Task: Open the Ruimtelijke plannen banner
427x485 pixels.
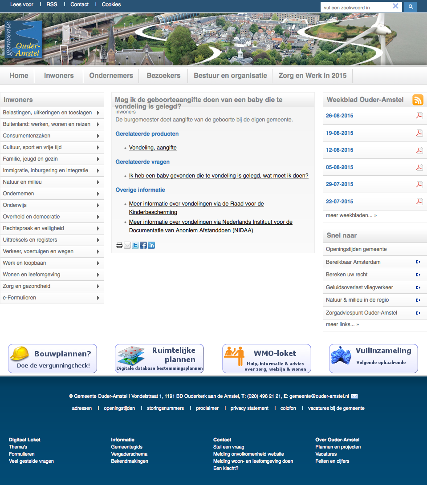Action: coord(159,359)
